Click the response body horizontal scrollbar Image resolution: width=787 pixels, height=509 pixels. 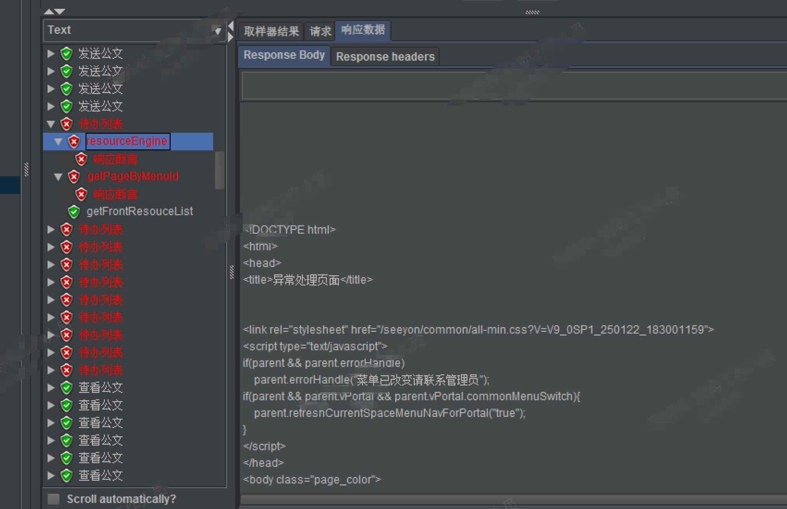[x=514, y=499]
